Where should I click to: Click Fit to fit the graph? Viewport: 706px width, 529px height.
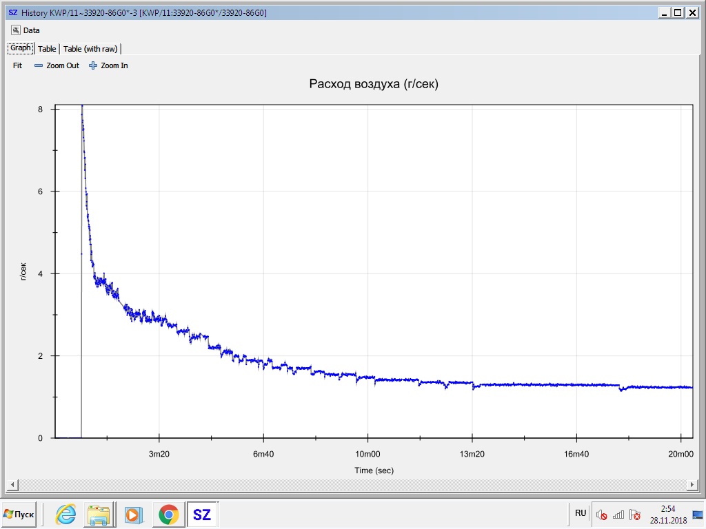18,65
